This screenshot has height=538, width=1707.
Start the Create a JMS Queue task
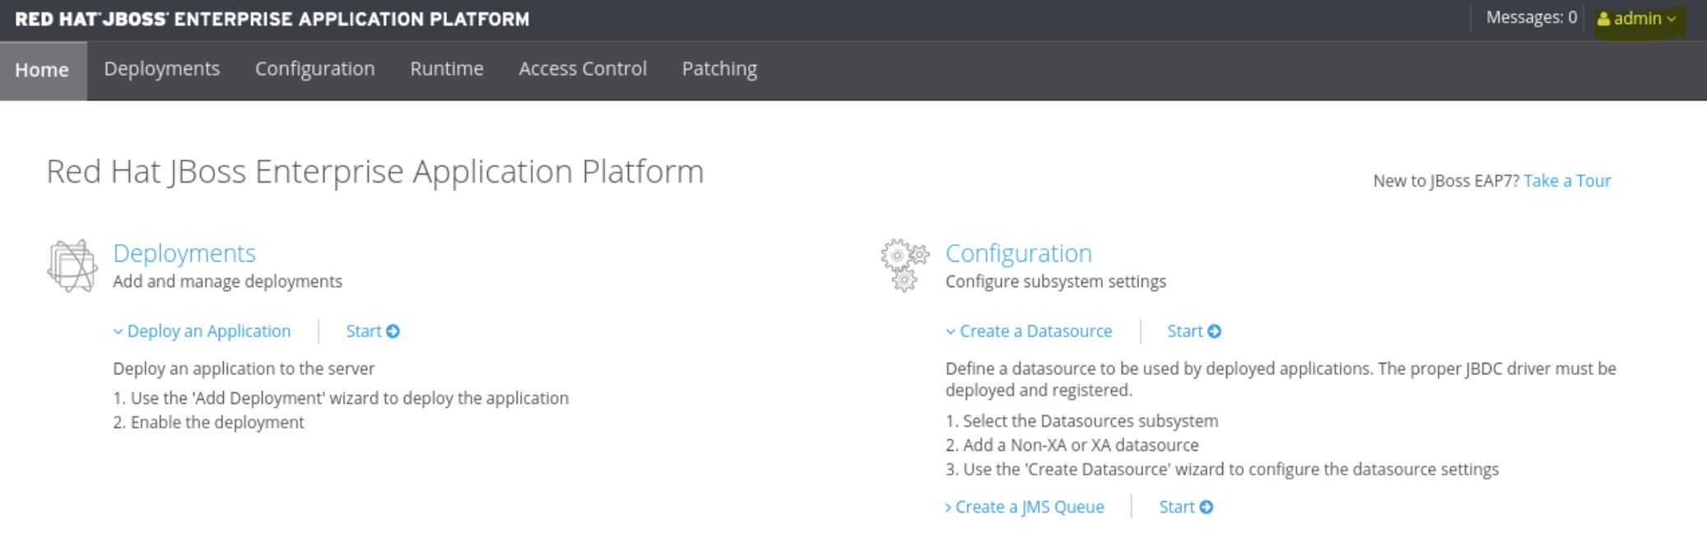click(1185, 508)
